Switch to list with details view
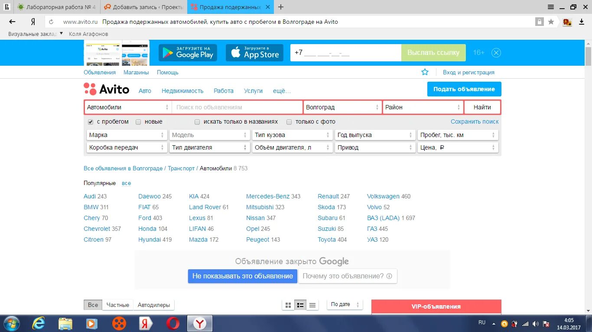The image size is (592, 332). click(x=300, y=305)
